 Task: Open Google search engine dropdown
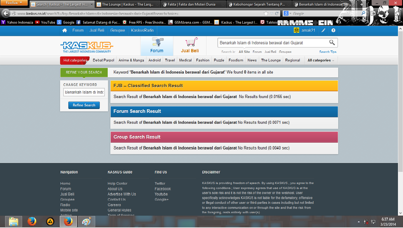click(287, 14)
